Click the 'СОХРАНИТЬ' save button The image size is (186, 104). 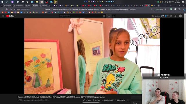pos(120,100)
